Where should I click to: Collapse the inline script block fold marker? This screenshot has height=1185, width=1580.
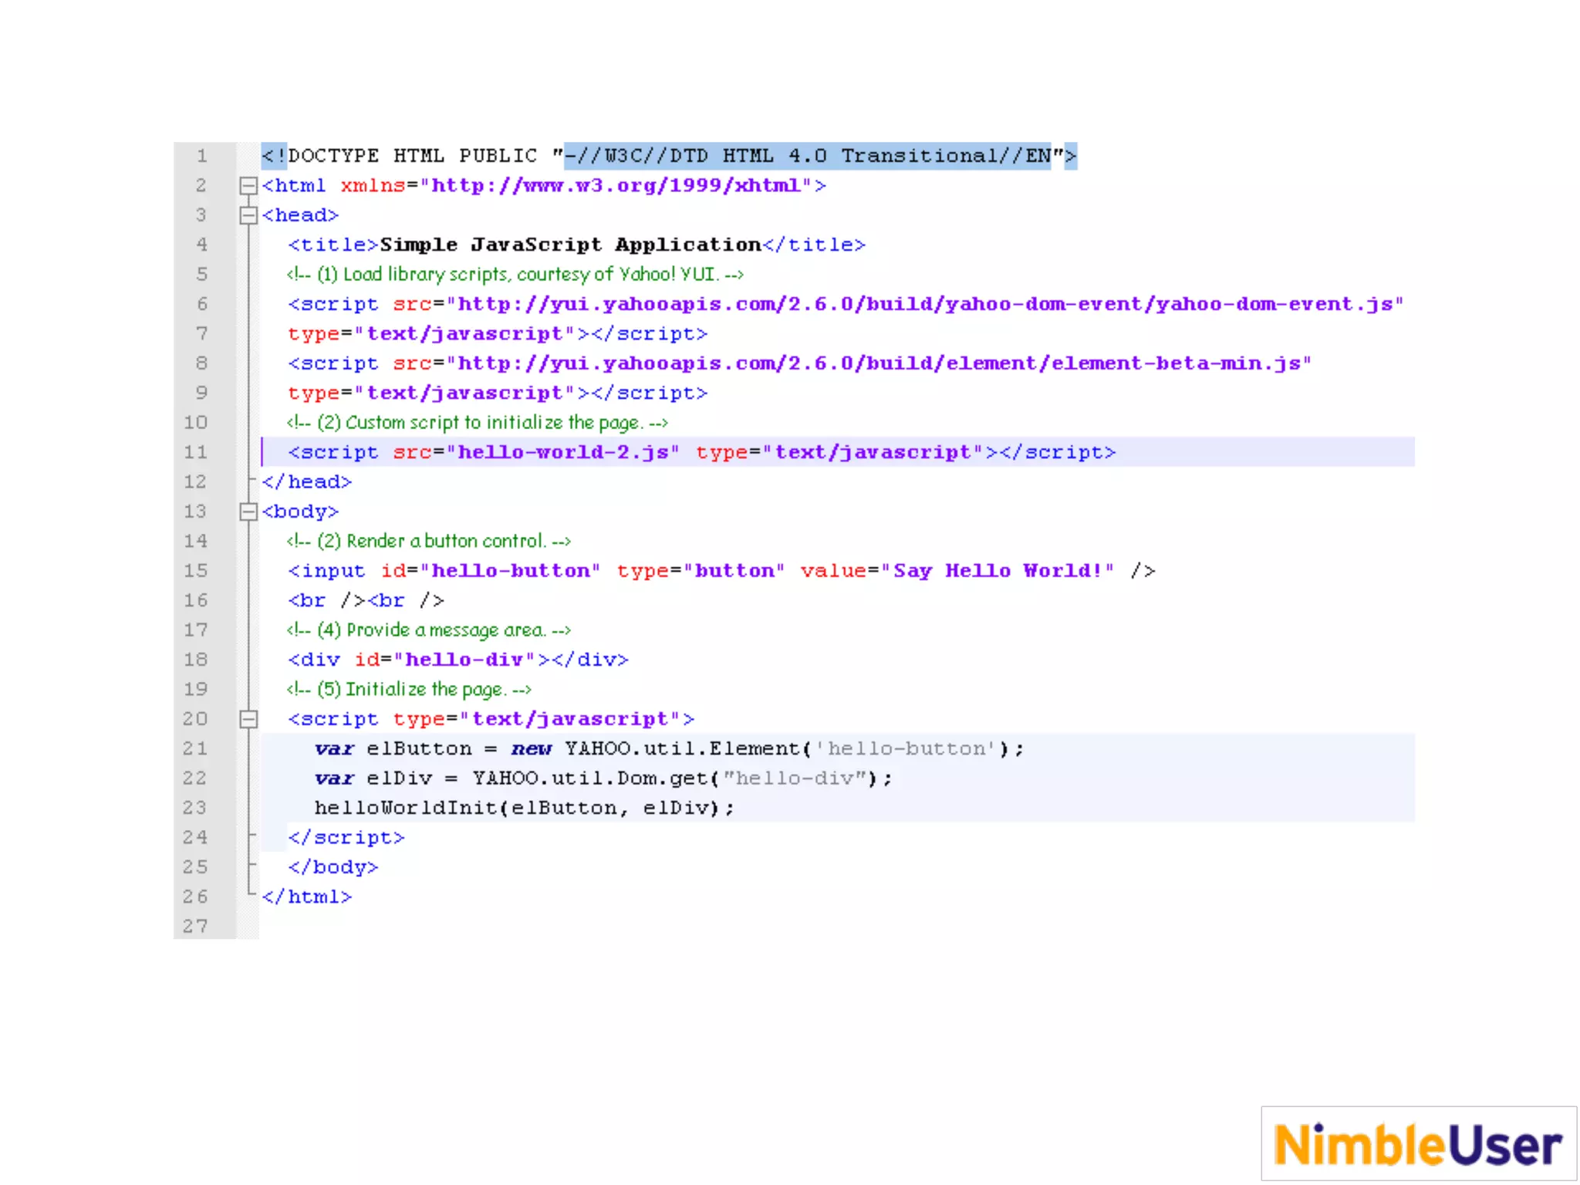248,719
